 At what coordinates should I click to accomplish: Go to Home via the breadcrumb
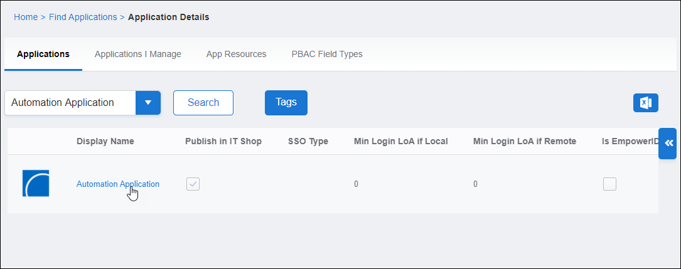26,17
